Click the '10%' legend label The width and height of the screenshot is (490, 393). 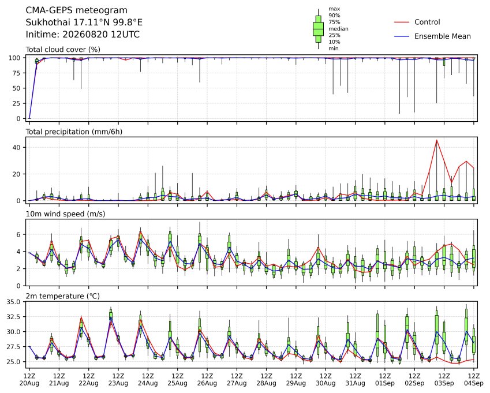click(334, 42)
